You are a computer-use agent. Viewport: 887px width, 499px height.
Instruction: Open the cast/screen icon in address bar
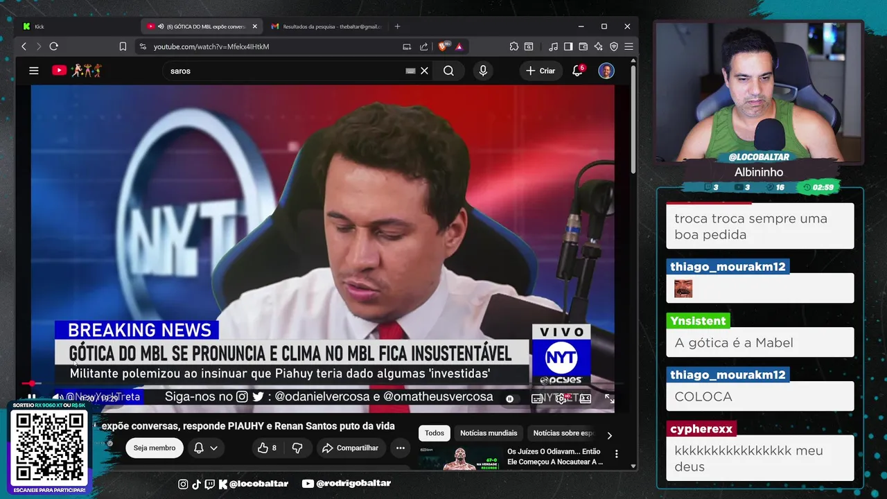pos(407,46)
